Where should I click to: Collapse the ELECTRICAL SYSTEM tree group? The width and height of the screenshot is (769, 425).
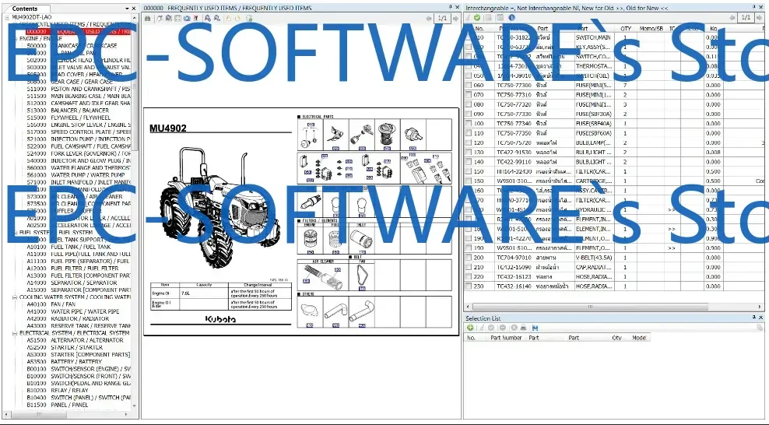tap(15, 333)
